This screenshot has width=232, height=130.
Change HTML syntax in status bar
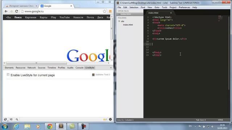tap(220, 120)
